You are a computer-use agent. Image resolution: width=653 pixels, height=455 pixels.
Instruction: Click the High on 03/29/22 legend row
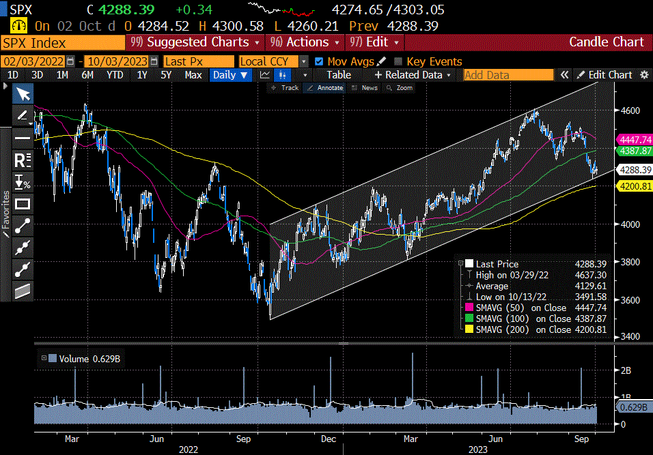(x=536, y=275)
